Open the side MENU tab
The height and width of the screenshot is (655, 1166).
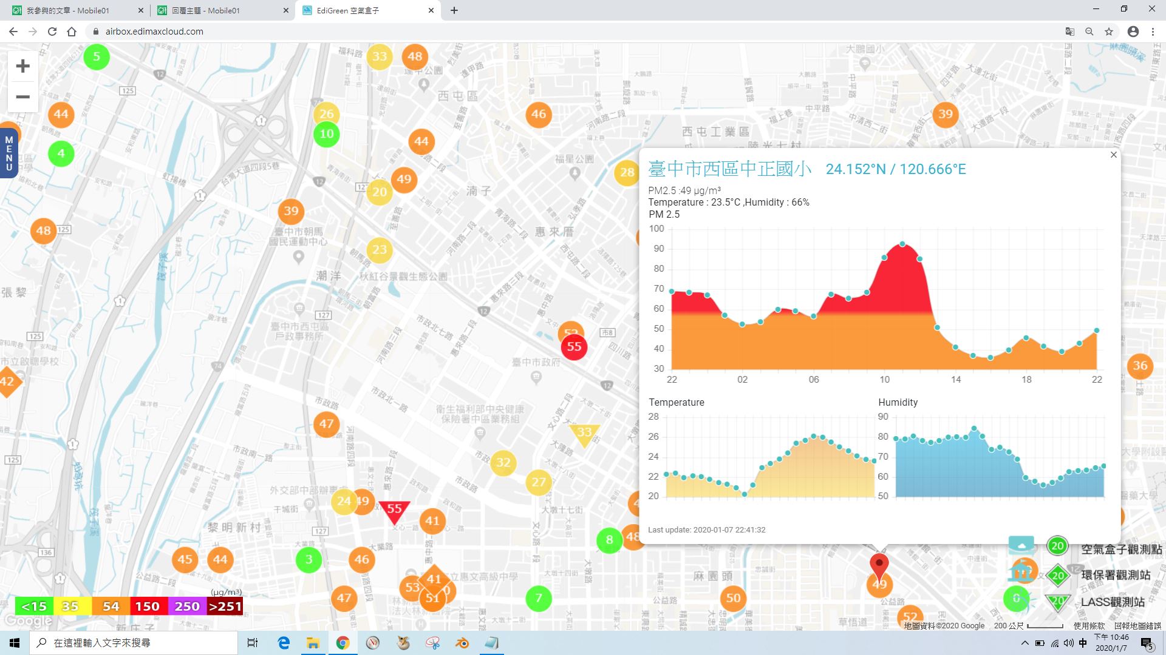[9, 153]
